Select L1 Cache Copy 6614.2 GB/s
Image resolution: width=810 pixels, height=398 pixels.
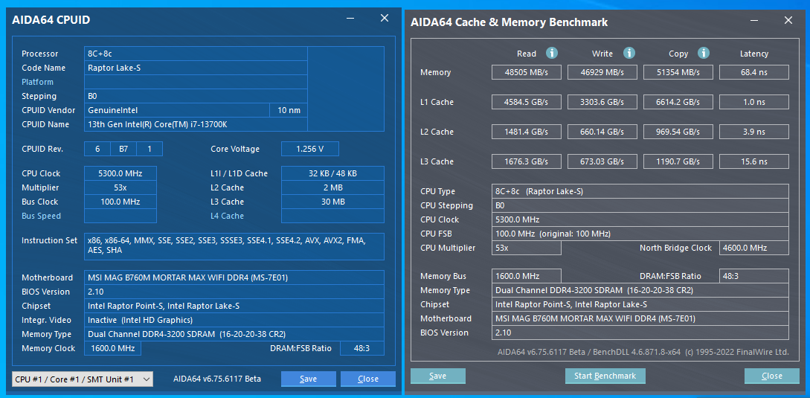coord(678,102)
